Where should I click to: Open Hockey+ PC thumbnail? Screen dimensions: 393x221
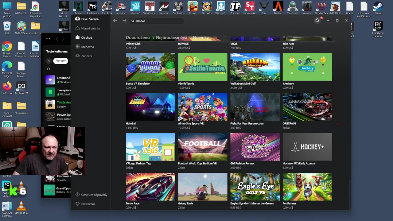(x=307, y=147)
